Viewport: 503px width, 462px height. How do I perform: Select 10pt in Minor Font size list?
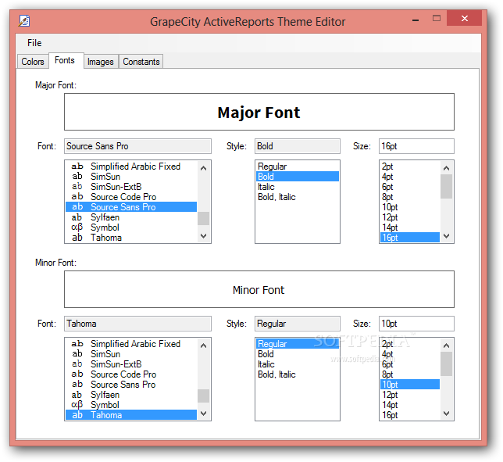point(410,385)
